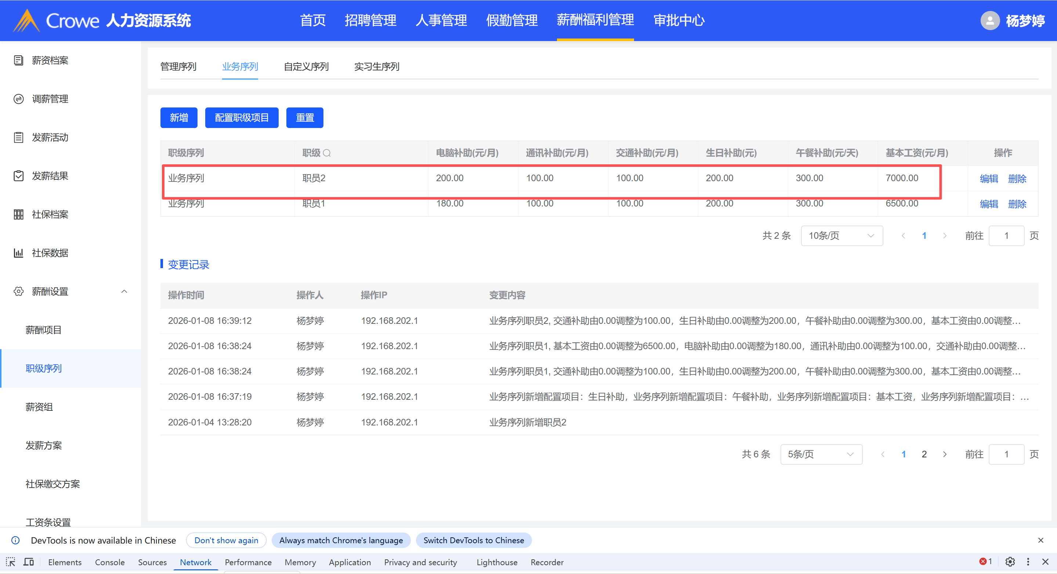Click the 薪资档案 sidebar icon

click(x=18, y=60)
